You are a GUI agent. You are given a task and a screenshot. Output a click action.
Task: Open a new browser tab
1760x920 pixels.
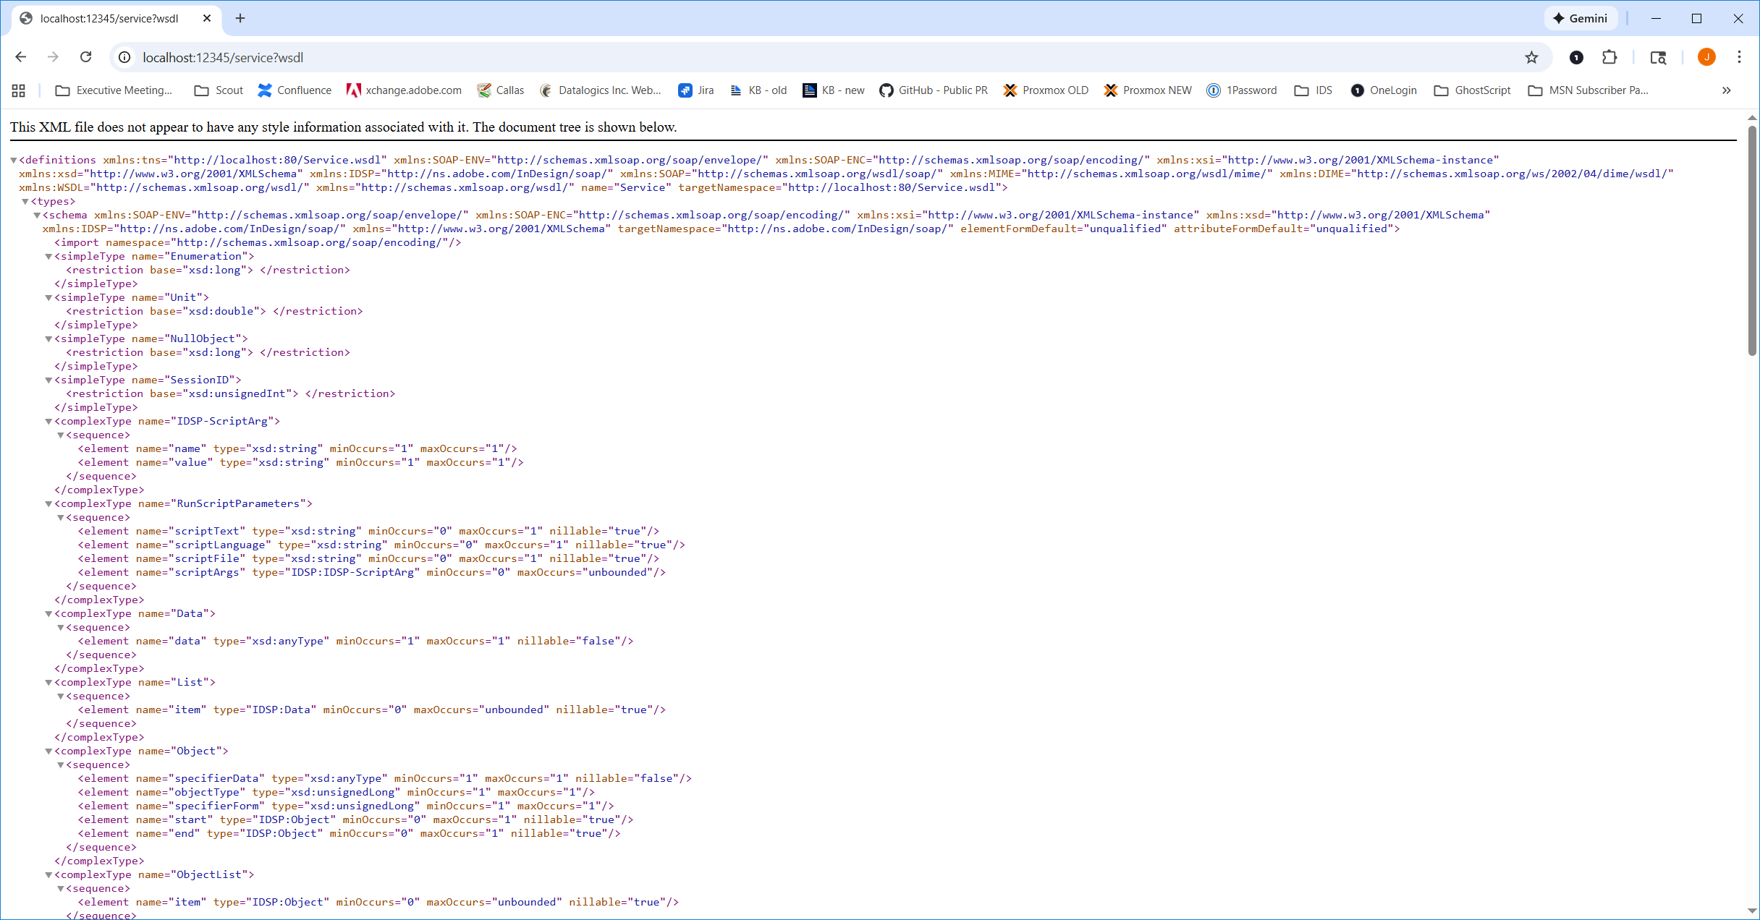click(x=240, y=18)
